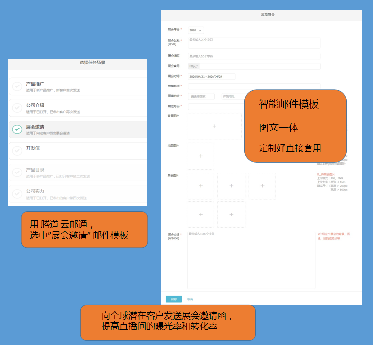
Task: Click the bottom-right 展会图片 plus icon
Action: click(x=231, y=215)
